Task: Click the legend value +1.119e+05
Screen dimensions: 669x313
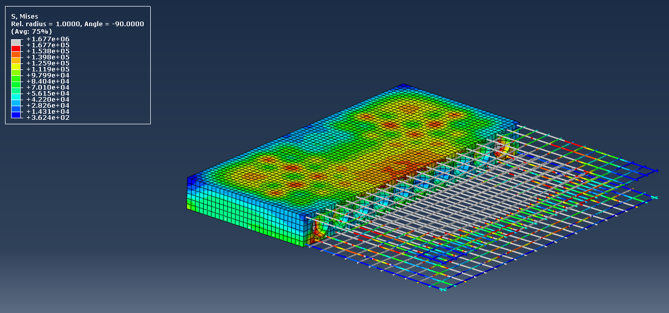Action: tap(48, 69)
